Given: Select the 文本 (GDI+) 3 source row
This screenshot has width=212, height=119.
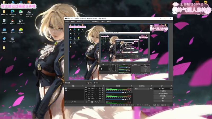Looking at the screenshot, I should [94, 88].
